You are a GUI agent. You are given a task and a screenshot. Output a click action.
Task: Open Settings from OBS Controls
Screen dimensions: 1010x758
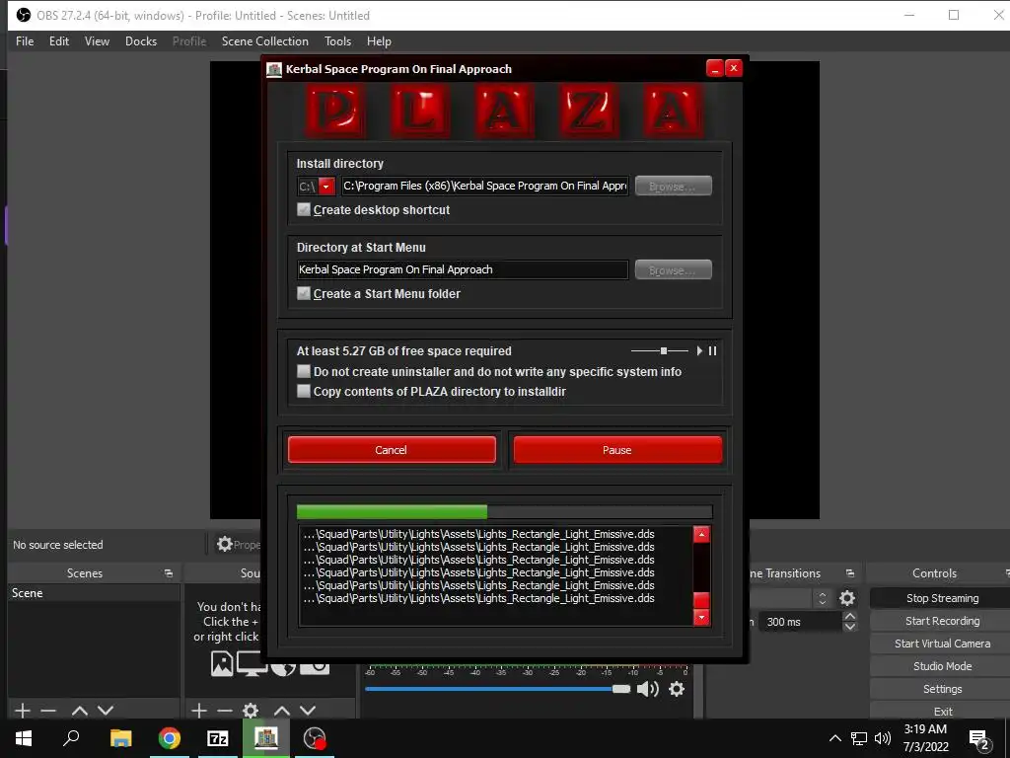click(x=942, y=689)
